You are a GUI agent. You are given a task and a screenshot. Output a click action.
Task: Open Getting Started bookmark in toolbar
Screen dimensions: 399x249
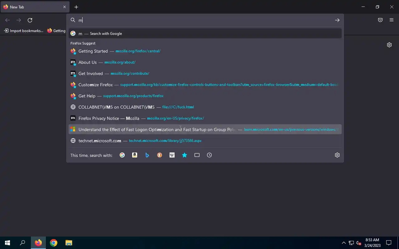tap(56, 31)
